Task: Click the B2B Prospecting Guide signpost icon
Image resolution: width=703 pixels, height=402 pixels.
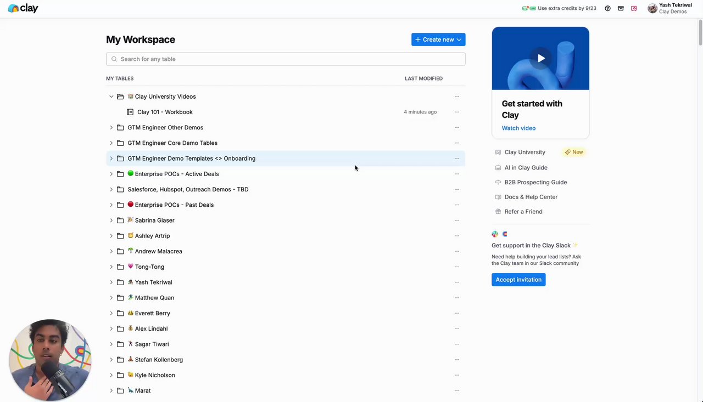Action: coord(498,182)
